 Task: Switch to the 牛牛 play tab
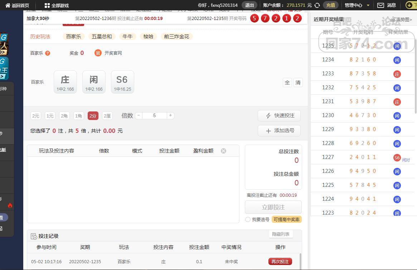point(128,36)
